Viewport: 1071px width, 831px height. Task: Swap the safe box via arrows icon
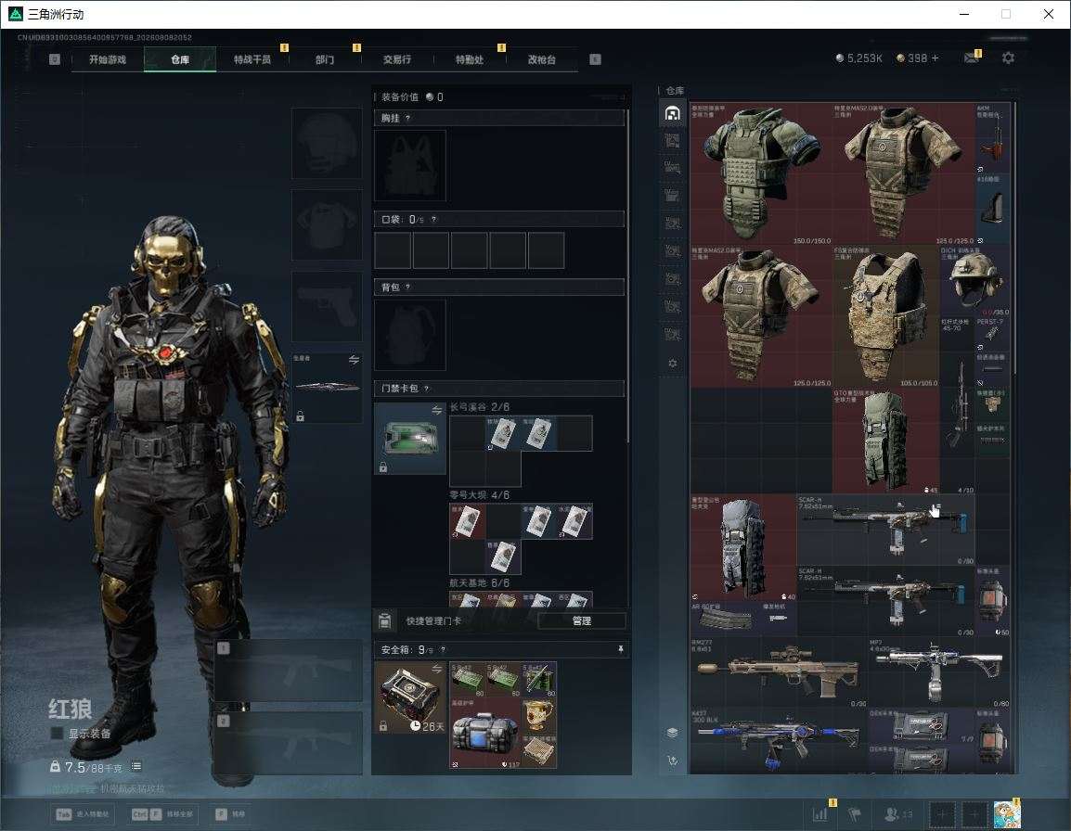click(436, 669)
